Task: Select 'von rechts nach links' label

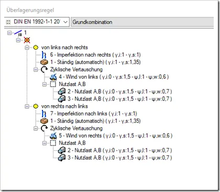Action: 64,106
